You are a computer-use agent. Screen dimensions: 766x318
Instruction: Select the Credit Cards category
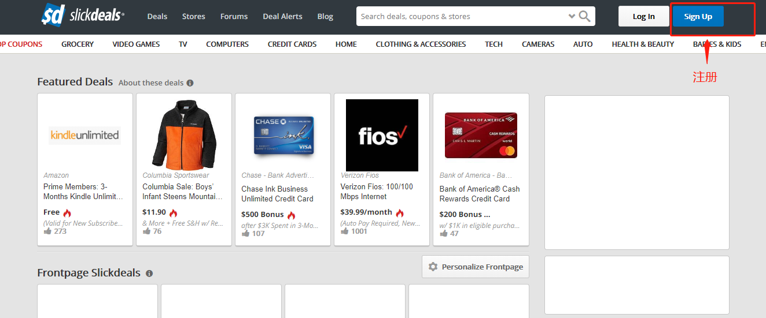click(292, 44)
